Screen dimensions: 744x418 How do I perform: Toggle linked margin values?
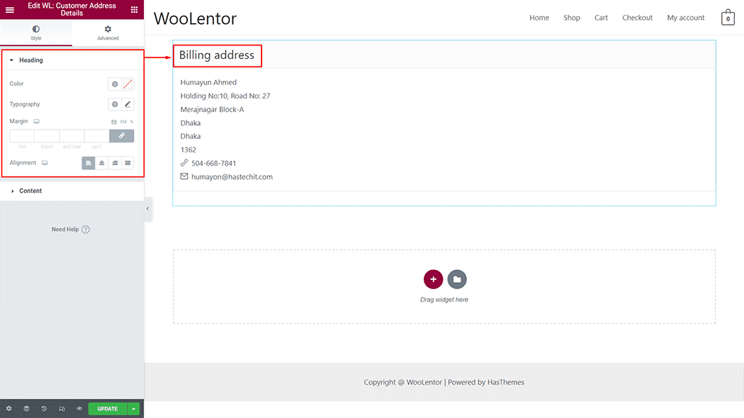point(121,136)
